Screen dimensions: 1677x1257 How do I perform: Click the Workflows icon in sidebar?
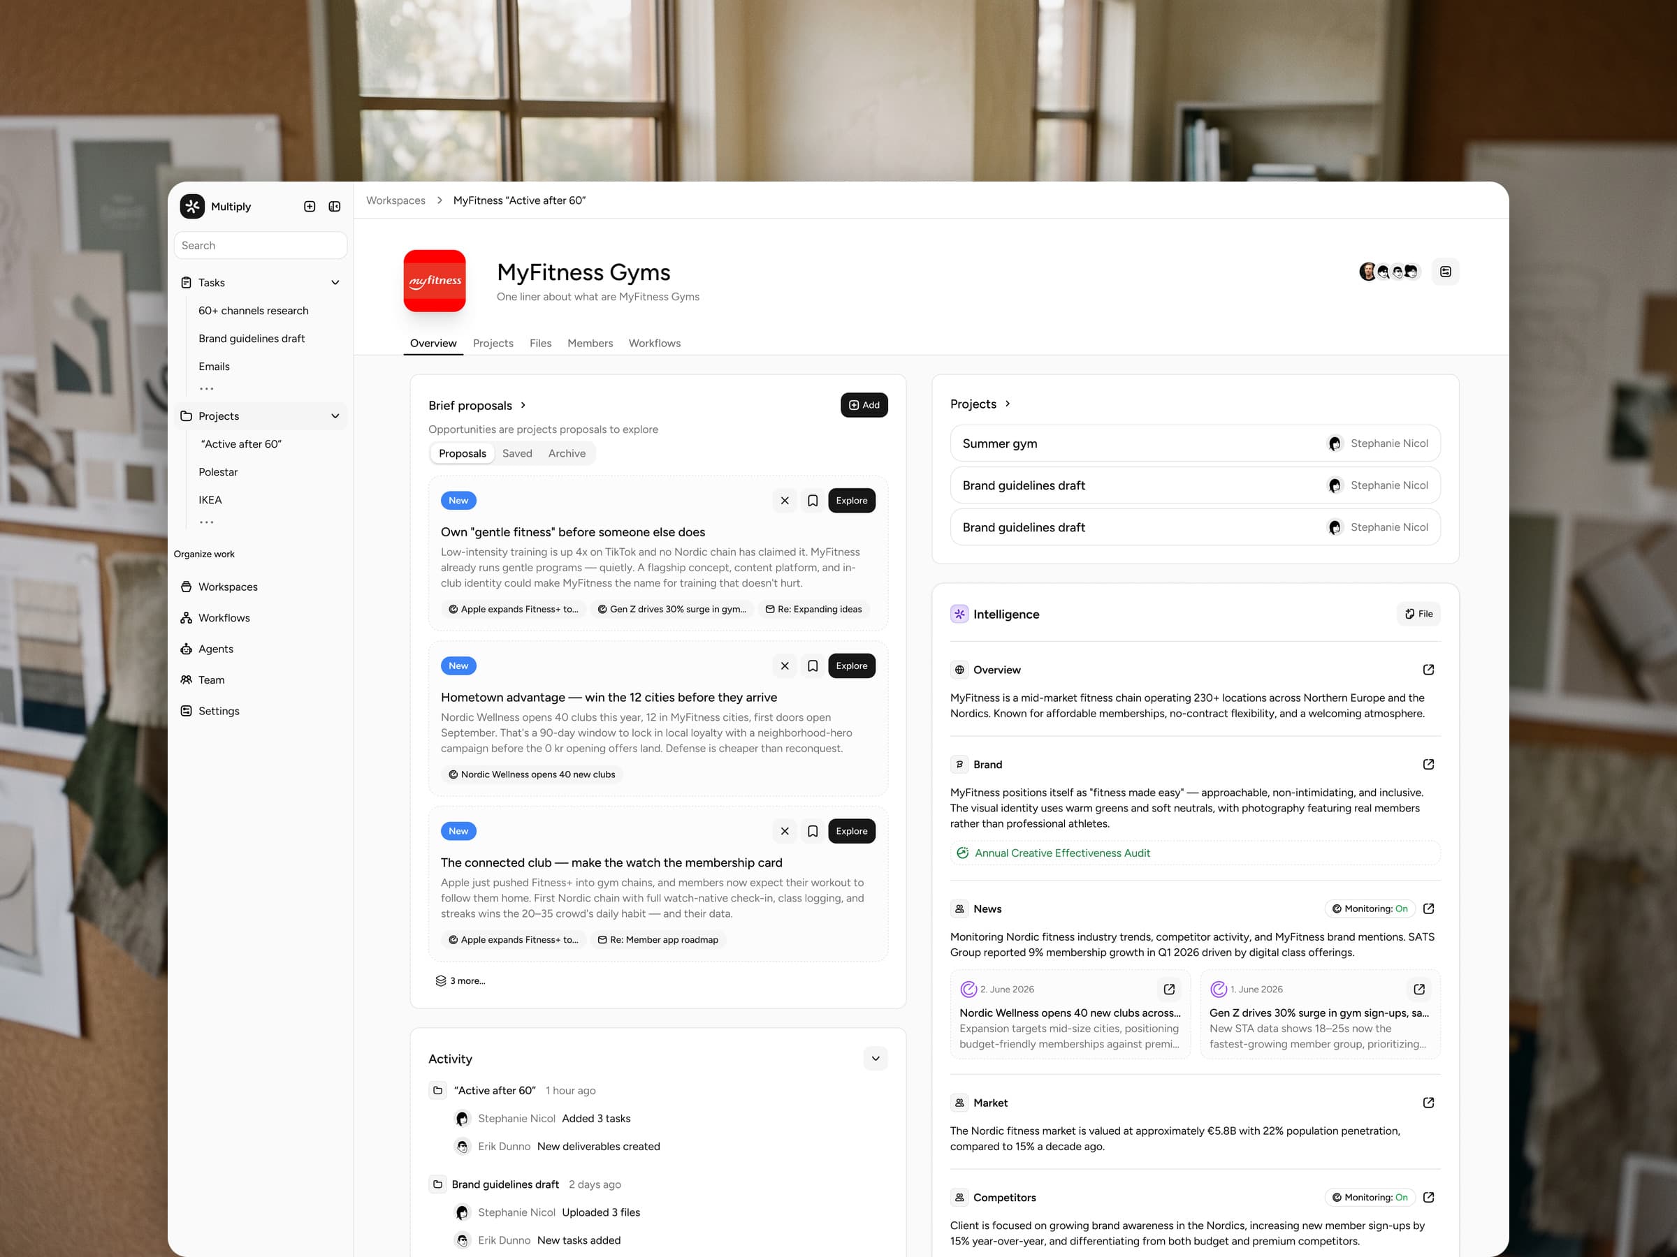coord(187,618)
